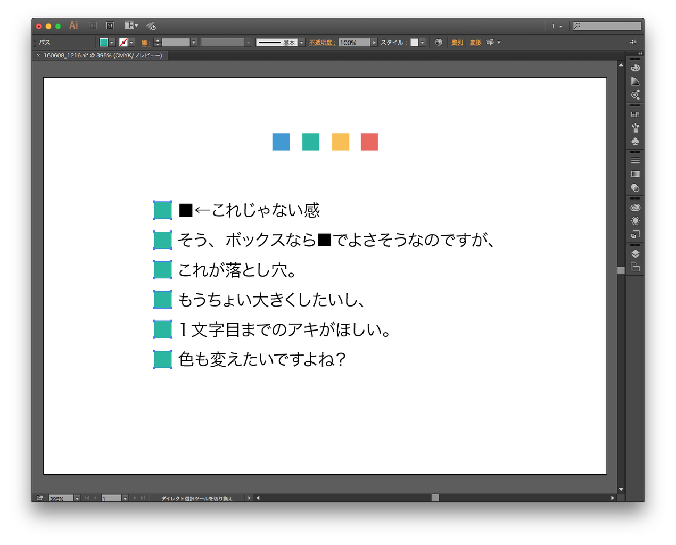The height and width of the screenshot is (545, 676).
Task: Open the Adobe Color Themes panel icon
Action: [x=635, y=95]
